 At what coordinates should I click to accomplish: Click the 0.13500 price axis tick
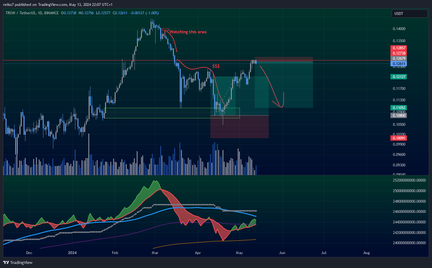[x=399, y=41]
